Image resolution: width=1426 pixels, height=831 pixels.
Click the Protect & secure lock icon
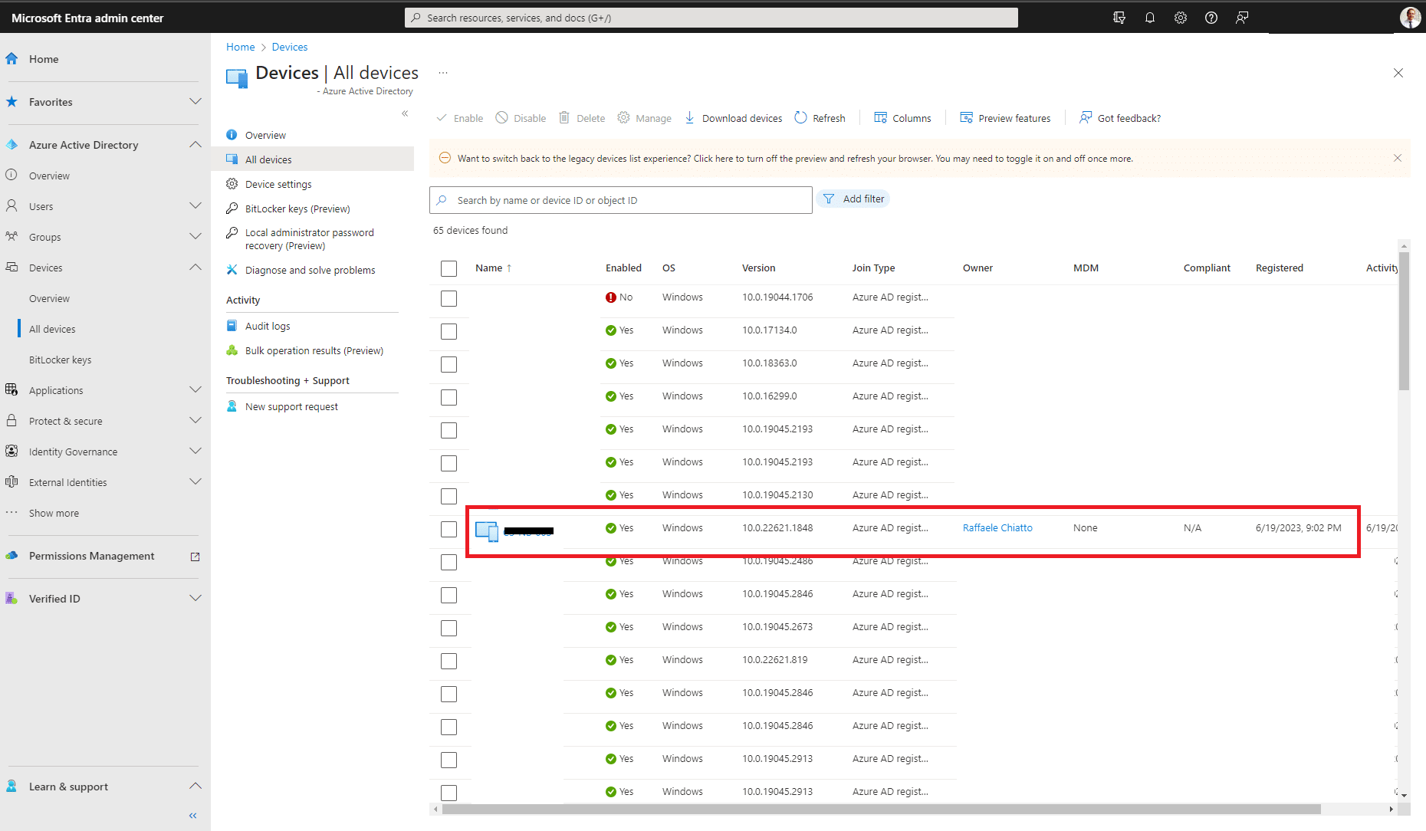11,420
